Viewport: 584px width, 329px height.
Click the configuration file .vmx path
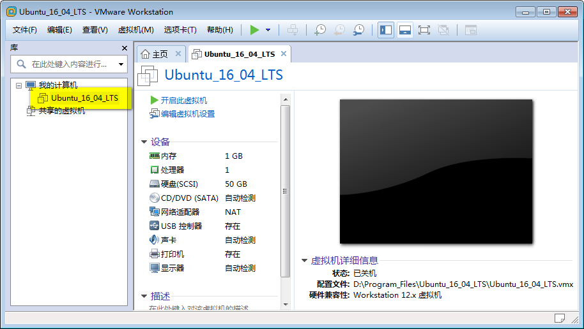pos(463,284)
